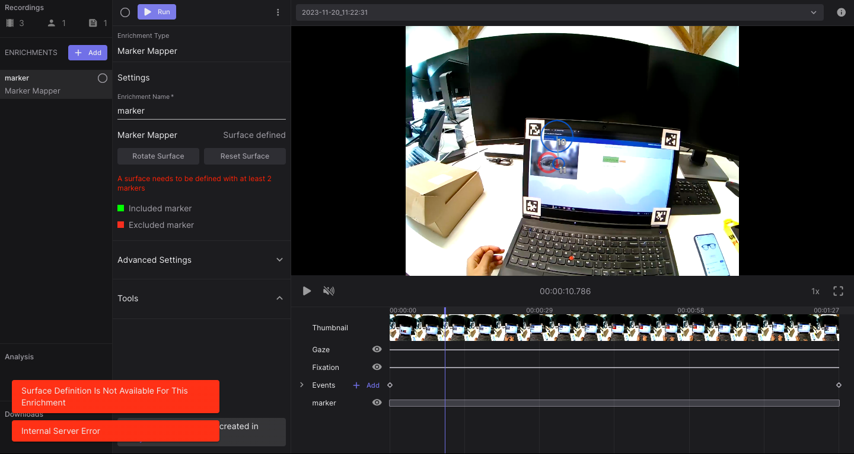
Task: Click the Surface defined status text
Action: point(254,135)
